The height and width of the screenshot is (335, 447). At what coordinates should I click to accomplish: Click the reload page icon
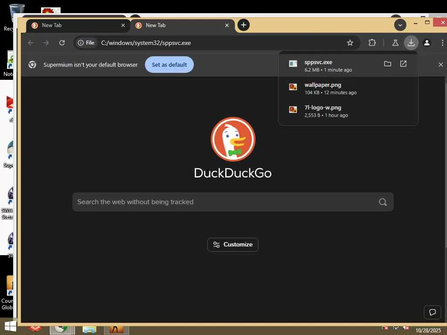coord(62,43)
